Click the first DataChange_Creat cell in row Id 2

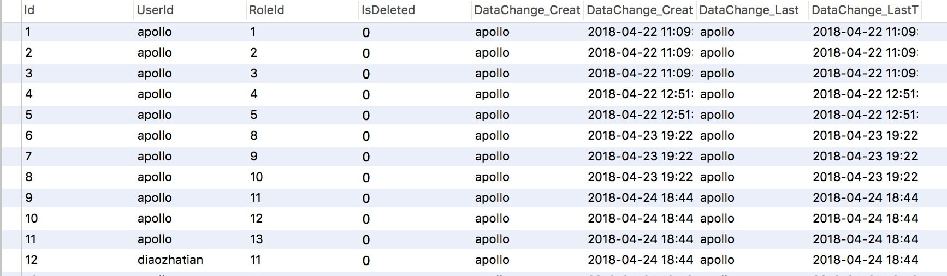click(x=492, y=53)
